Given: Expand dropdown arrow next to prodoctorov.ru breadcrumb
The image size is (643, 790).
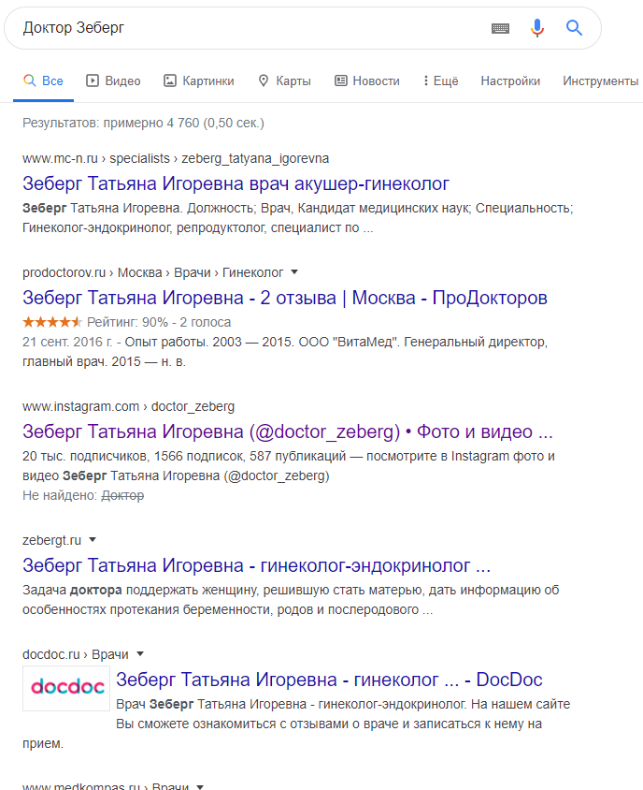Looking at the screenshot, I should pos(294,272).
